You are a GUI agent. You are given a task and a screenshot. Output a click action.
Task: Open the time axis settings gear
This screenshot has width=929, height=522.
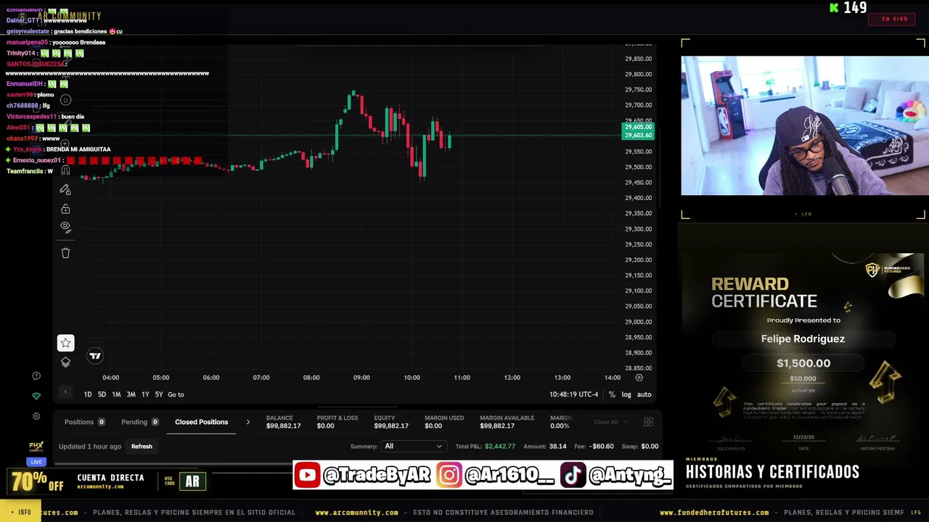click(639, 378)
